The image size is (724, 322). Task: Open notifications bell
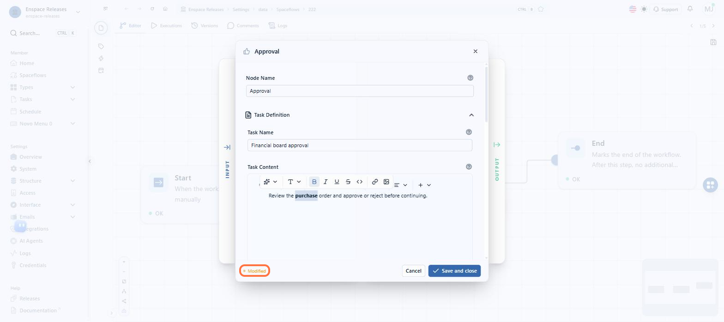(x=690, y=9)
